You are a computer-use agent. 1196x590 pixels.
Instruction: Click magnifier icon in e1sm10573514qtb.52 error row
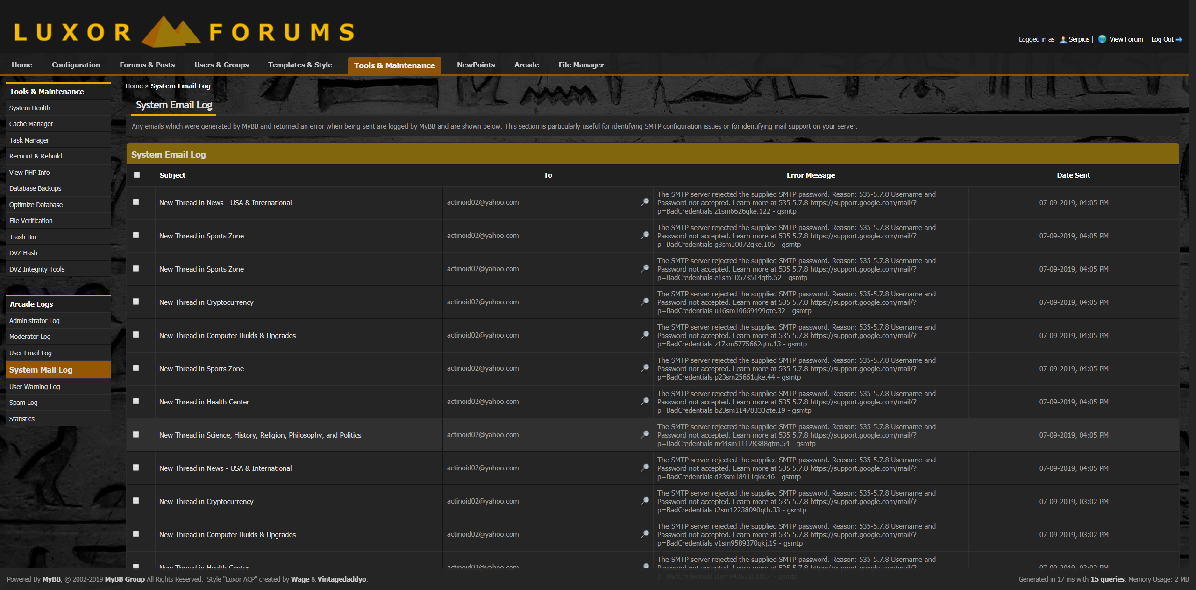pyautogui.click(x=645, y=268)
